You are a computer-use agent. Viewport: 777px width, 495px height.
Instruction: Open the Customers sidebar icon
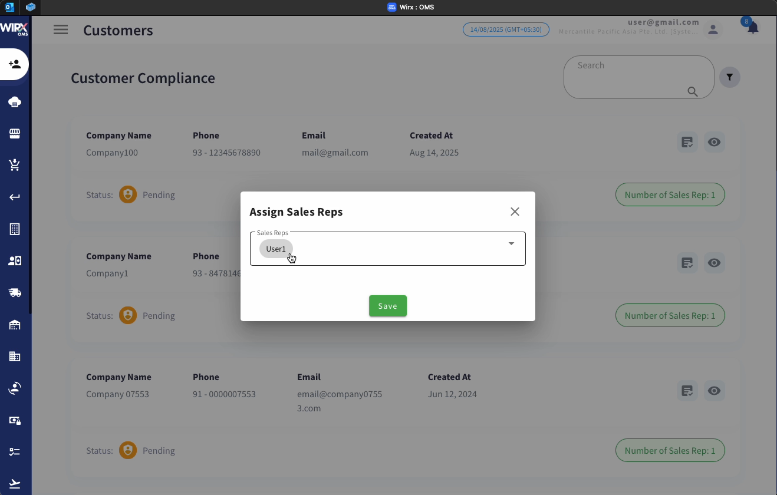[14, 64]
